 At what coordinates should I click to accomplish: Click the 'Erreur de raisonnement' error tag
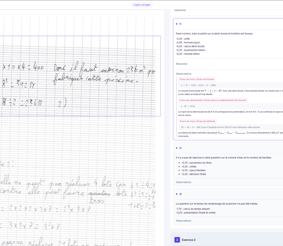tap(213, 100)
